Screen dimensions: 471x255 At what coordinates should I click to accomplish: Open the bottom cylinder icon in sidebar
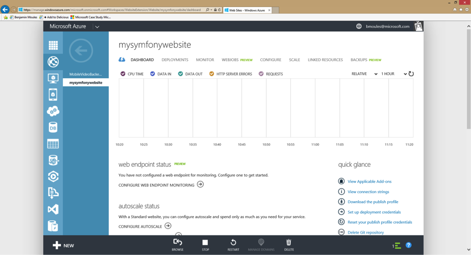(x=53, y=226)
